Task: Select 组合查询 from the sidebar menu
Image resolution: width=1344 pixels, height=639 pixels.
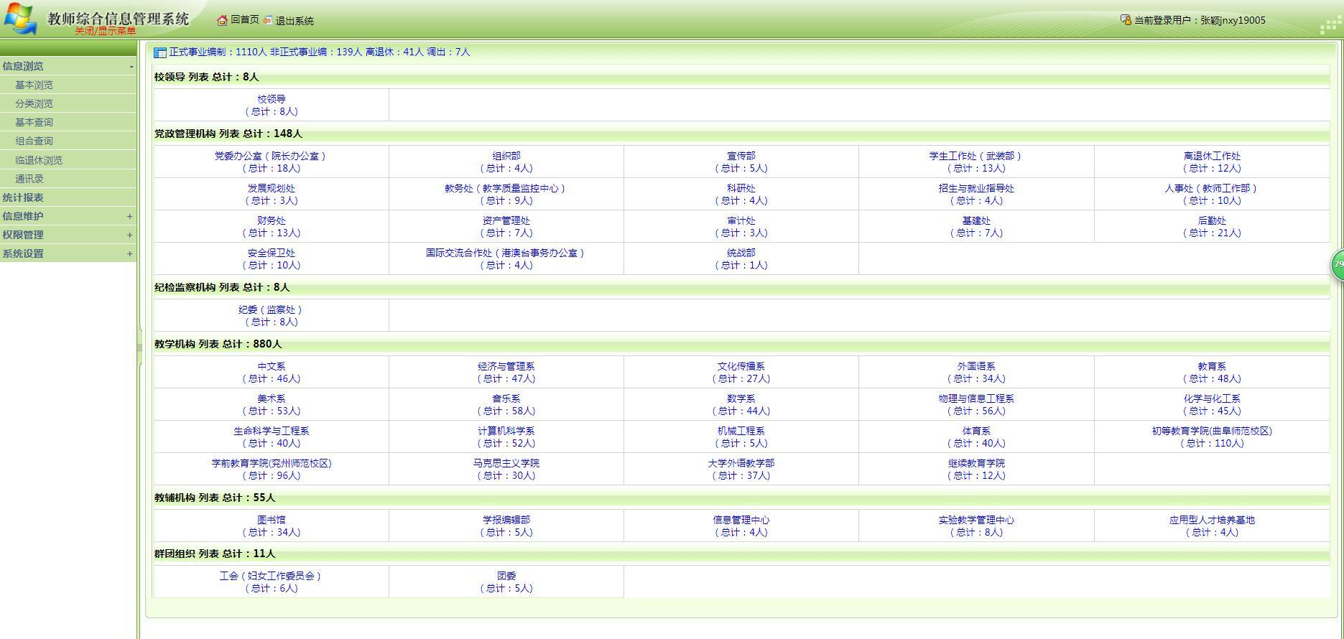Action: (x=34, y=141)
